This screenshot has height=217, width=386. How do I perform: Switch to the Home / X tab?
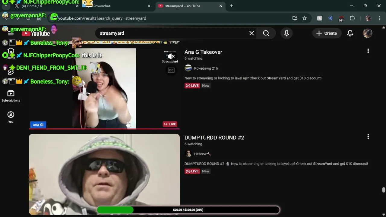click(x=45, y=6)
